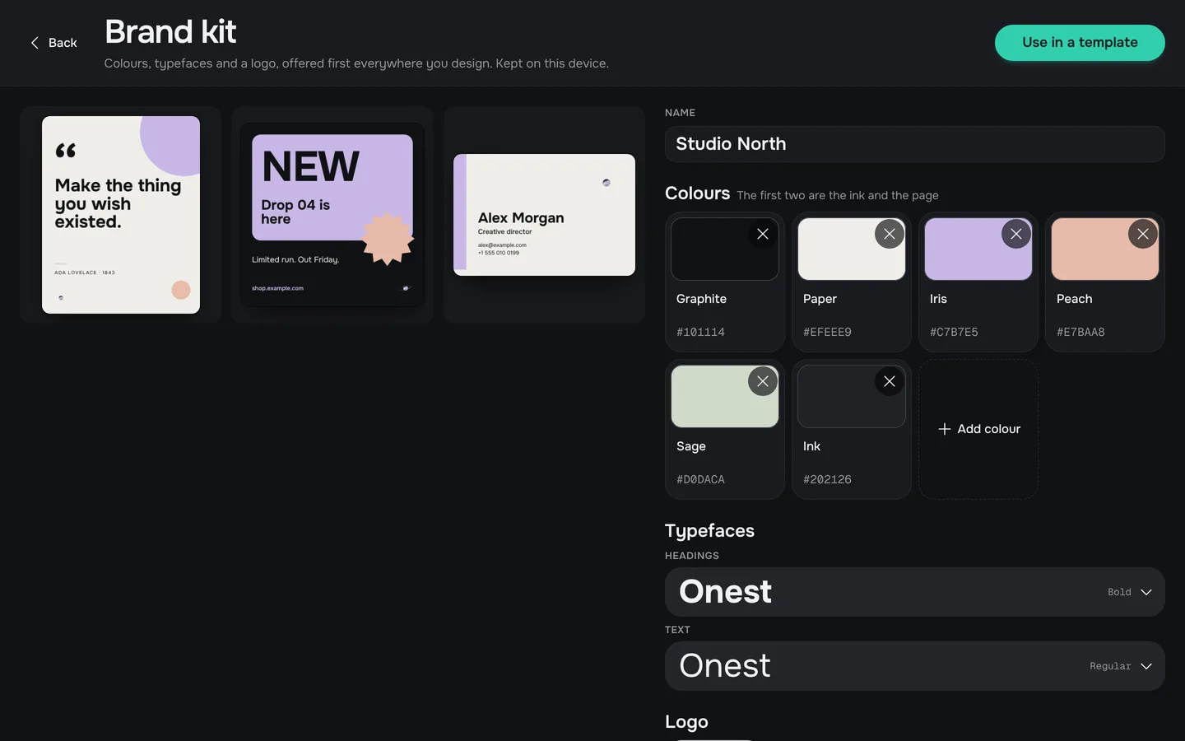
Task: Edit hex value #EFEEE9
Action: 852,332
